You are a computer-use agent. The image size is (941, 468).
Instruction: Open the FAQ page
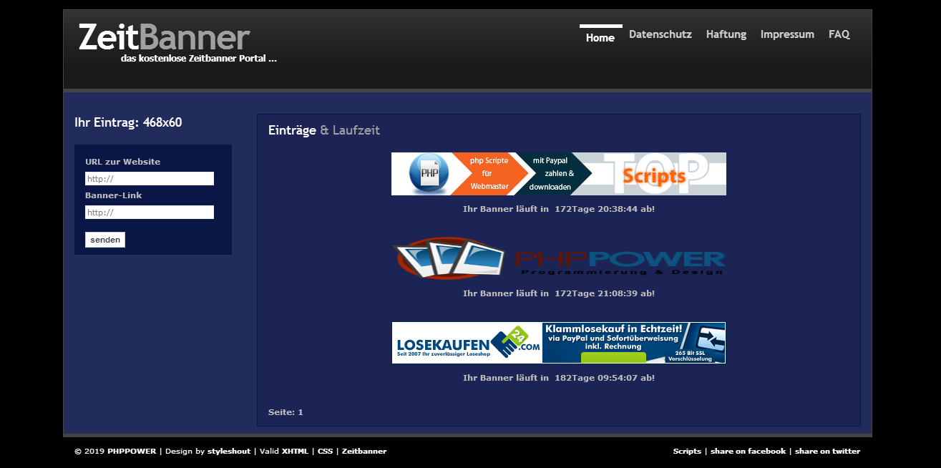coord(839,34)
